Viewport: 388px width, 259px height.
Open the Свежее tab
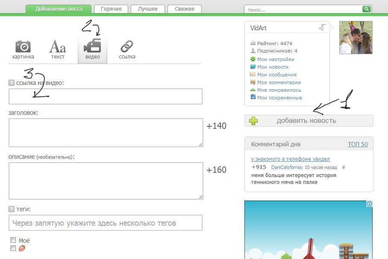[x=185, y=9]
